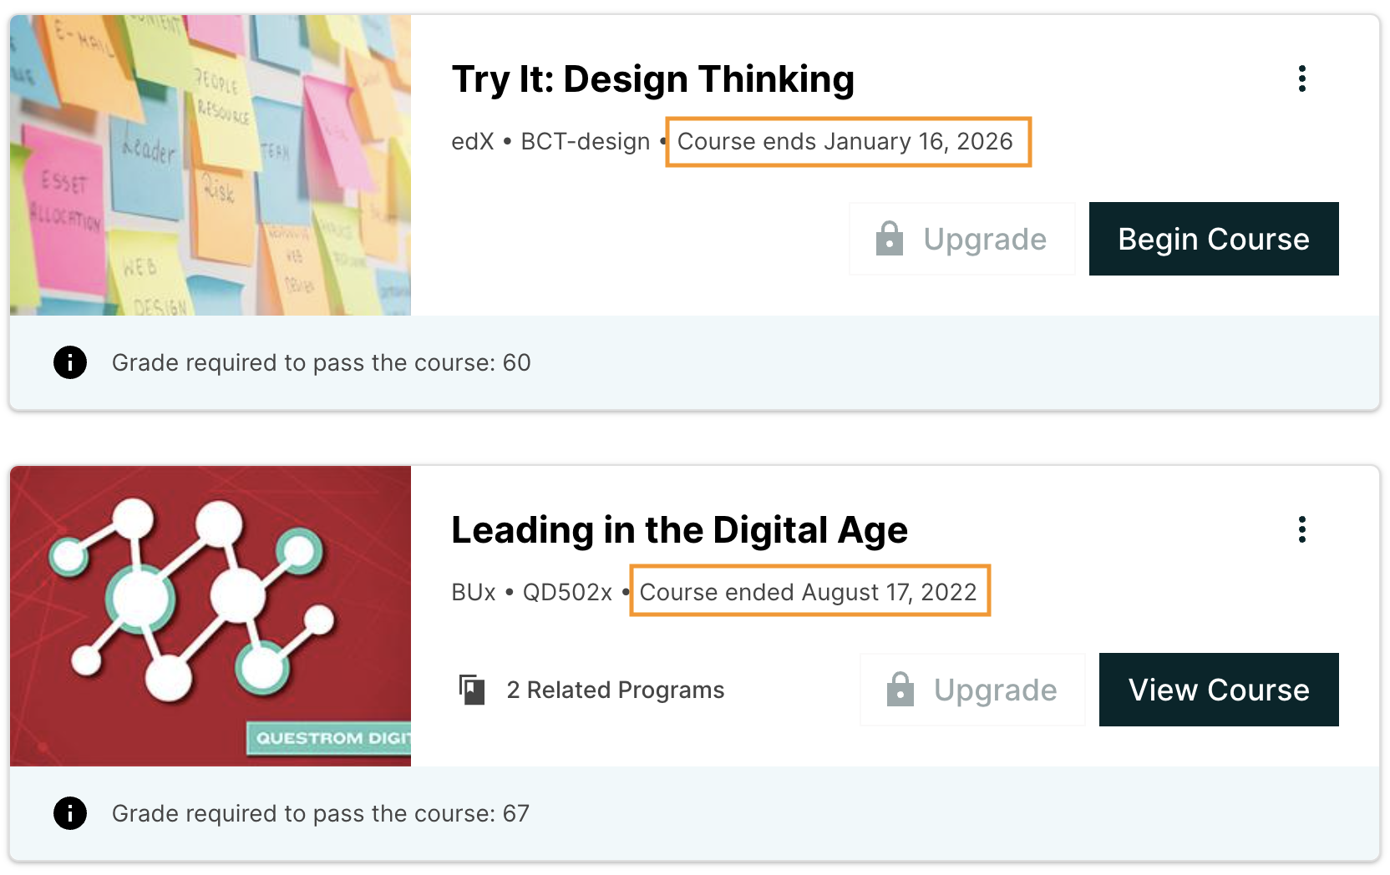
Task: Click the sticky notes course thumbnail
Action: [211, 165]
